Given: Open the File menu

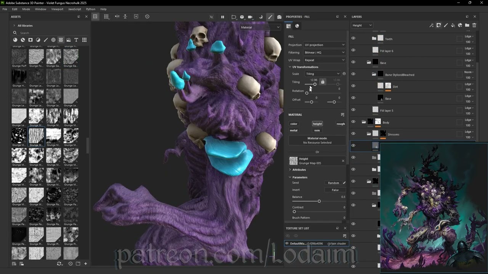Looking at the screenshot, I should point(5,9).
